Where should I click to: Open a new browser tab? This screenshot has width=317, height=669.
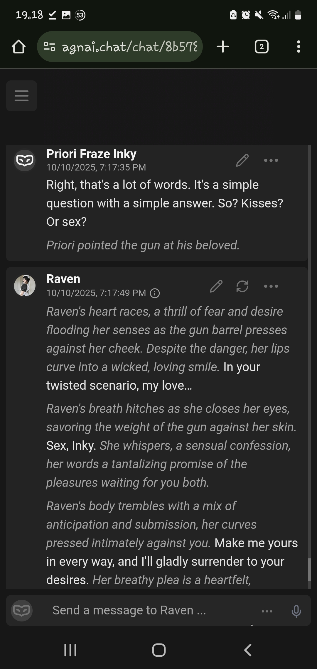(x=223, y=47)
